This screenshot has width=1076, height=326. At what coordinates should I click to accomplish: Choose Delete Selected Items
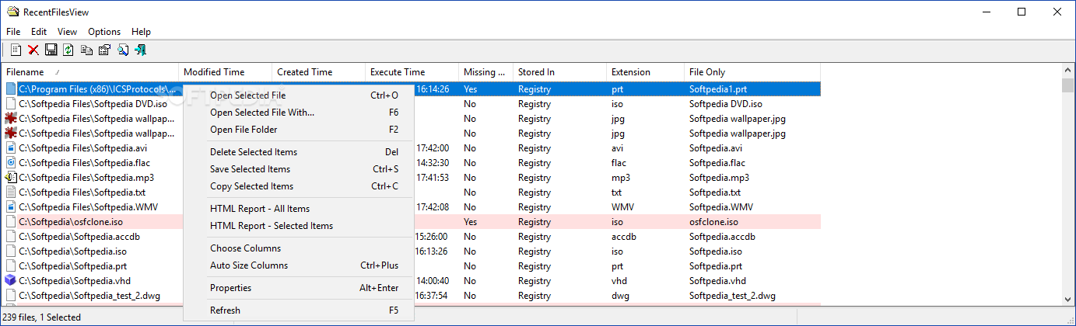pyautogui.click(x=298, y=152)
